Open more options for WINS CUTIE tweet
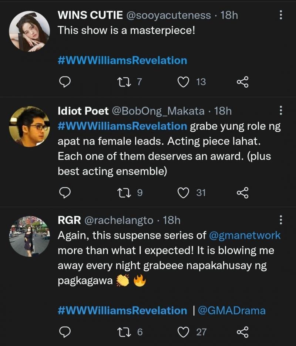Viewport: 296px width, 346px height. pyautogui.click(x=280, y=15)
